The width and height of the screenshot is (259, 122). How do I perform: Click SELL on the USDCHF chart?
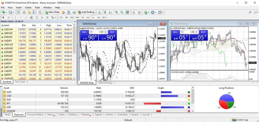pos(175,32)
